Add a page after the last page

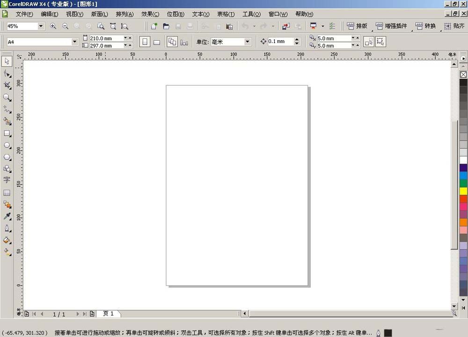tap(92, 314)
